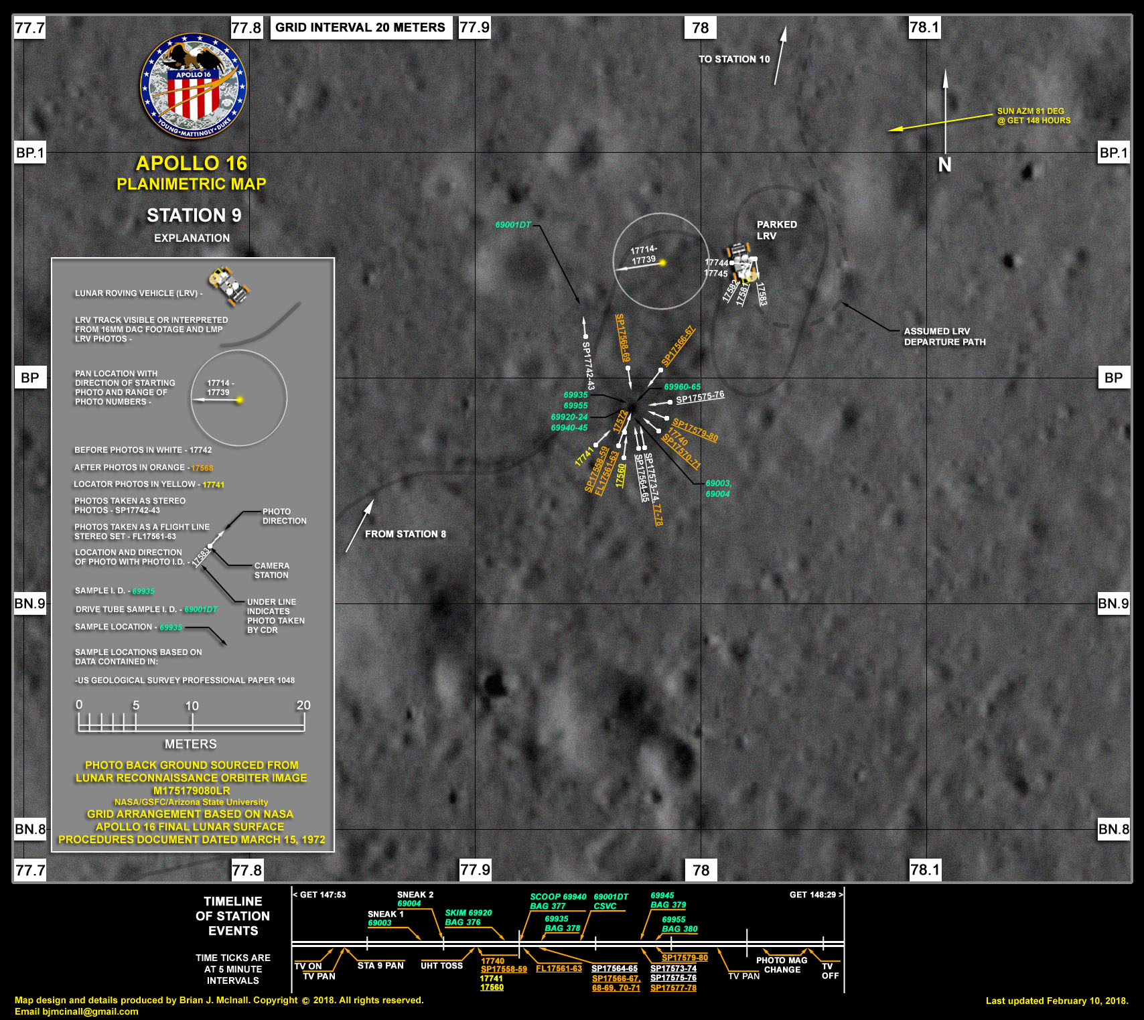Click the yellow pan location dot on the map
Screen dimensions: 1144x1020
pyautogui.click(x=662, y=263)
